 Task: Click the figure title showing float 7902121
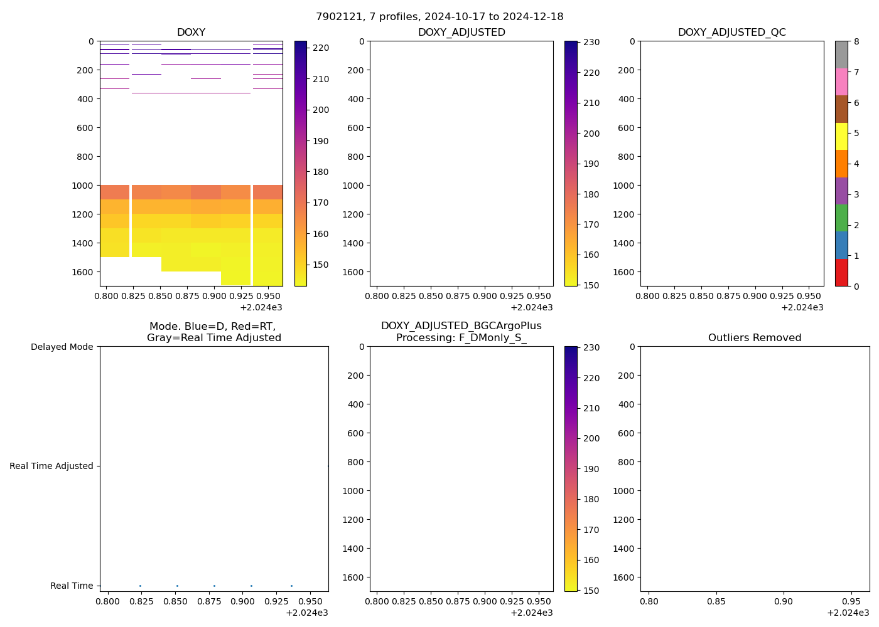pos(439,17)
